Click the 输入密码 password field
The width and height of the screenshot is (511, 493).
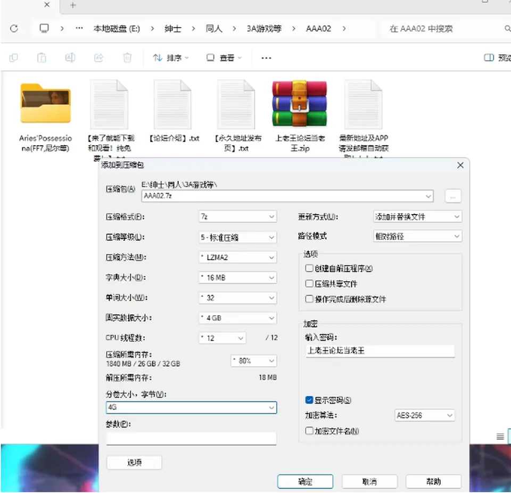[380, 351]
